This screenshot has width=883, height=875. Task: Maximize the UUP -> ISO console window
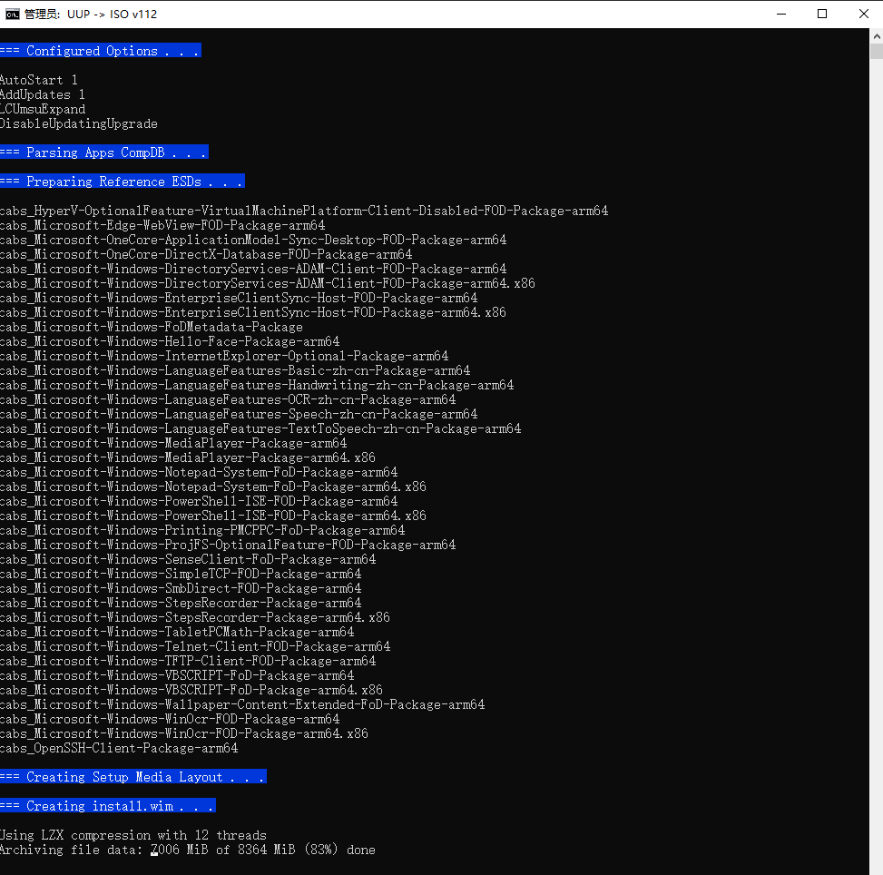click(822, 14)
